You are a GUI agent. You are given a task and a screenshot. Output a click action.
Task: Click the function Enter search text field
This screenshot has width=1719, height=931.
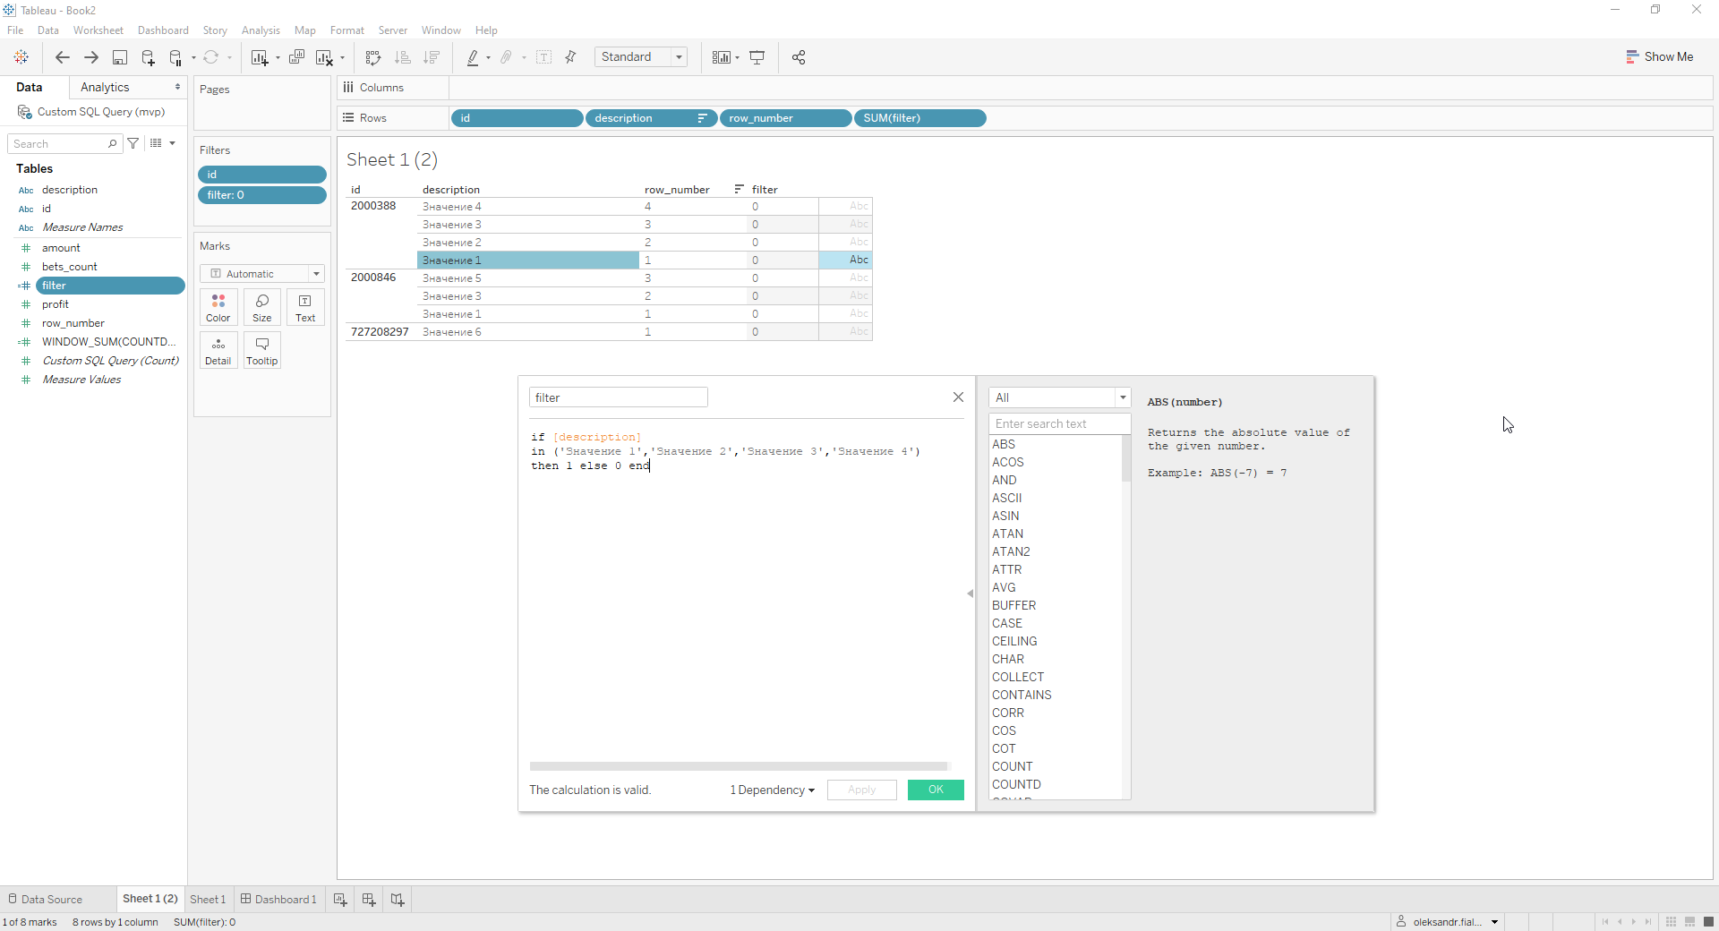pos(1060,423)
